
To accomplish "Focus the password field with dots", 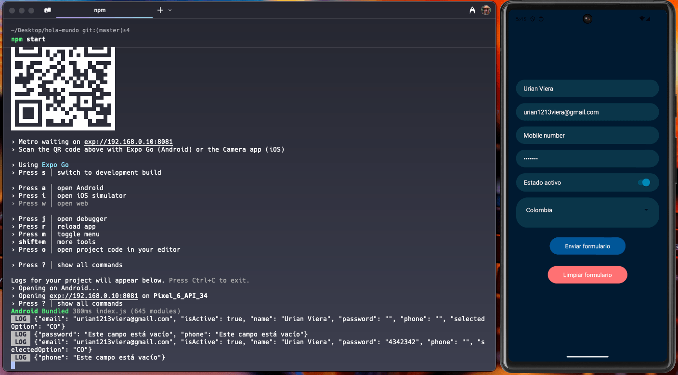I will click(x=587, y=159).
